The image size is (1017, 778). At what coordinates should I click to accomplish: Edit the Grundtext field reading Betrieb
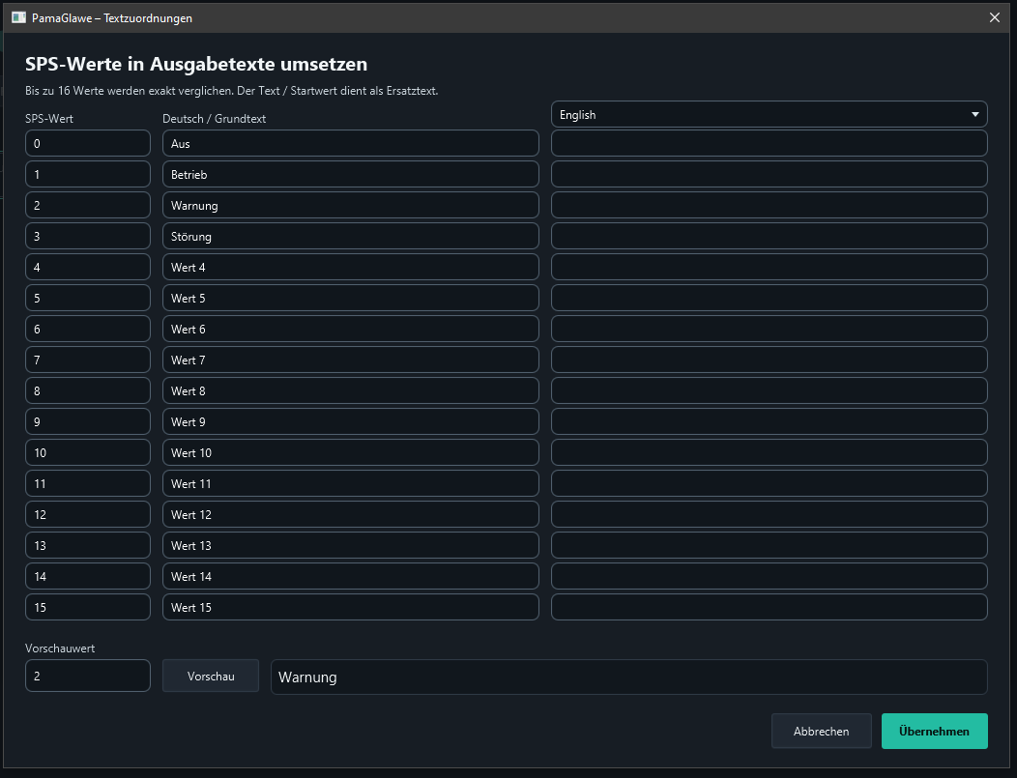tap(350, 174)
